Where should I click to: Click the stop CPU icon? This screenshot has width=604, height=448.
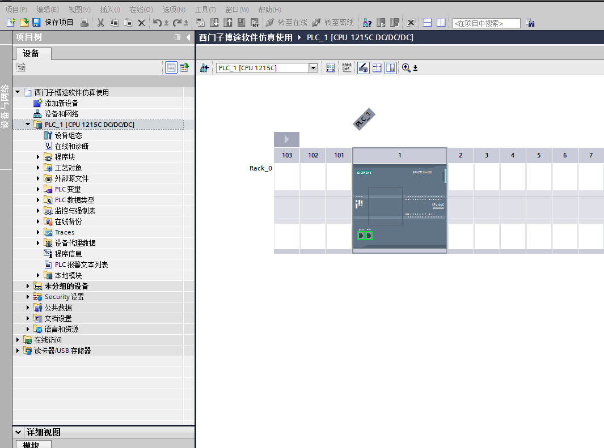pos(395,23)
